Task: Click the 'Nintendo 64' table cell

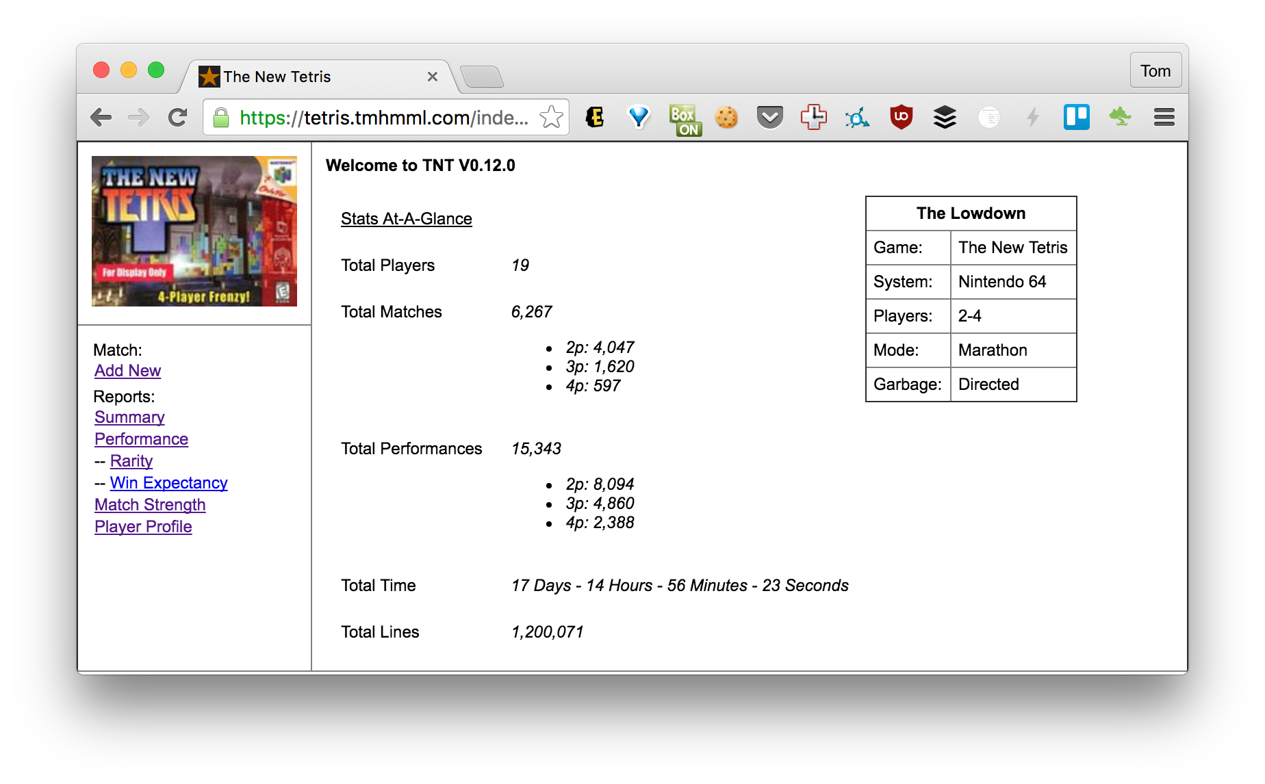Action: pyautogui.click(x=1013, y=282)
